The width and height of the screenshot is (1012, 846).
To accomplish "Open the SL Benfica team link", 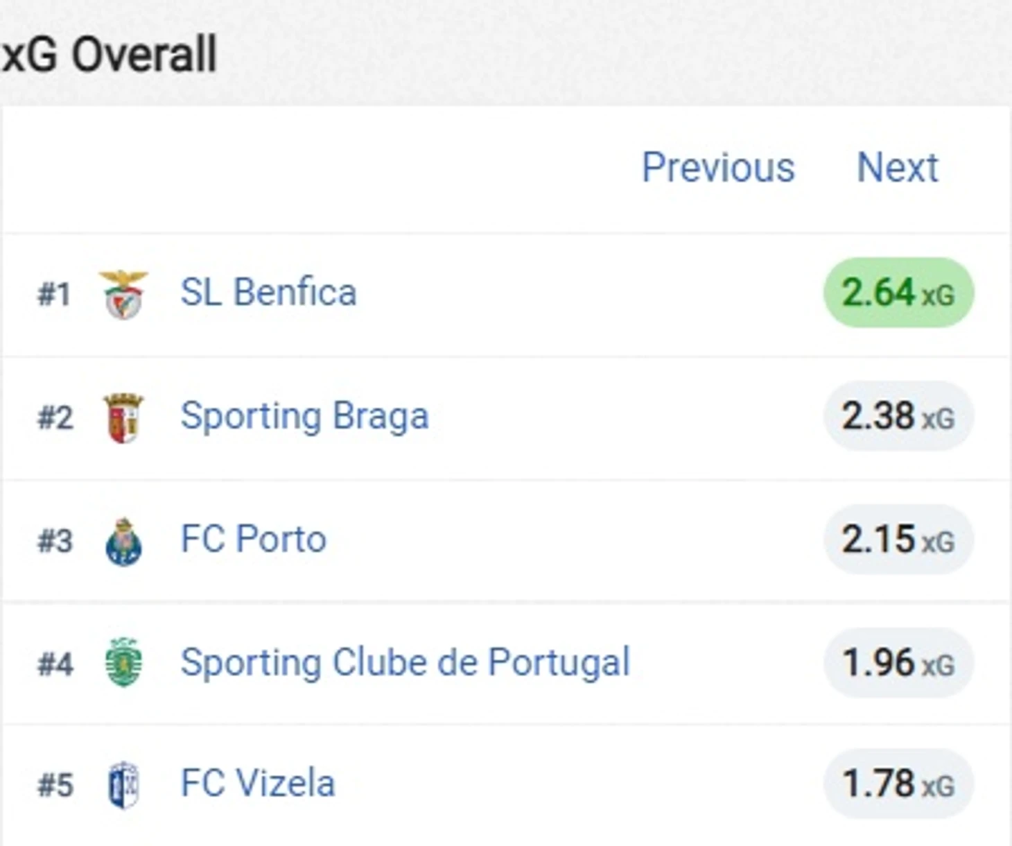I will tap(268, 292).
